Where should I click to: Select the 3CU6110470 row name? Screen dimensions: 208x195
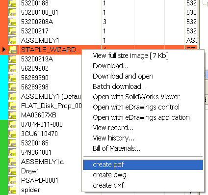39,134
